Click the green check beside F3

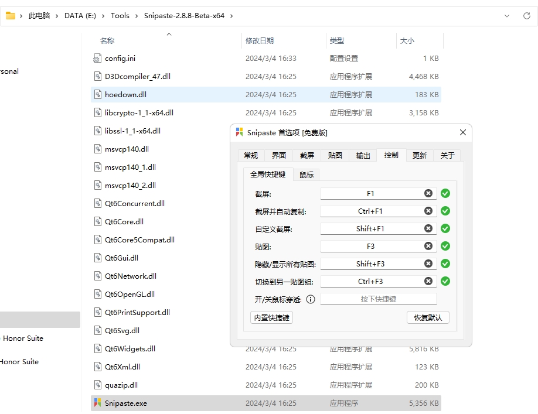point(445,246)
